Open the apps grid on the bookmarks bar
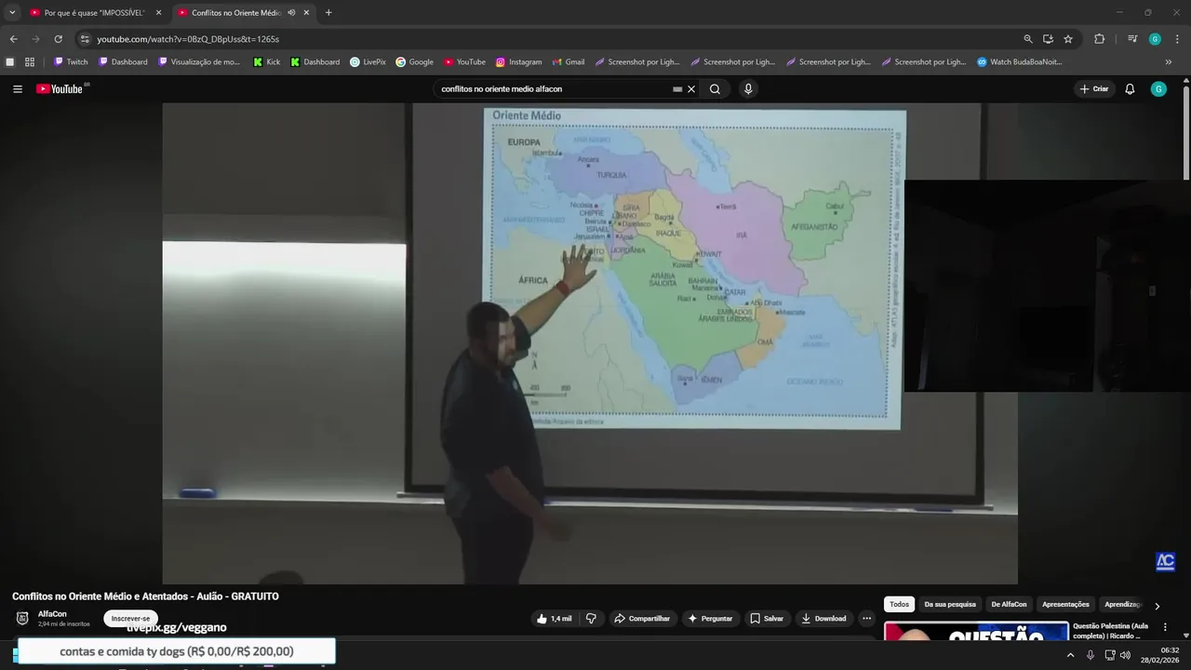Screen dimensions: 1191x670 pos(30,62)
